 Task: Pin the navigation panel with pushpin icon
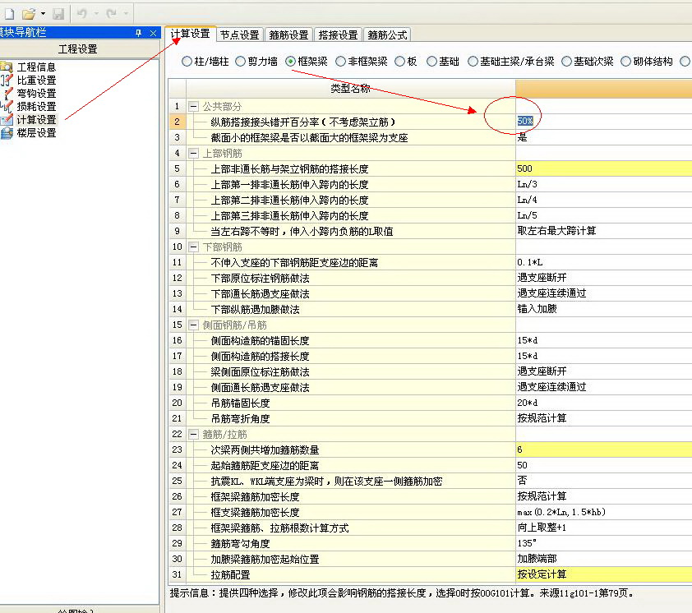[139, 33]
